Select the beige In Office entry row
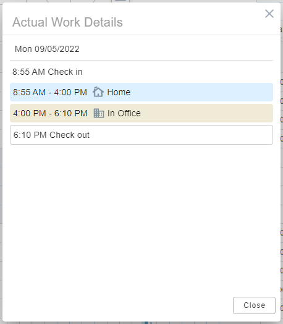 [141, 113]
